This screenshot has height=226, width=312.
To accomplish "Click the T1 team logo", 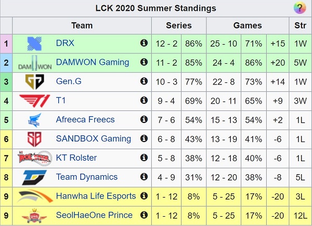I will click(34, 101).
